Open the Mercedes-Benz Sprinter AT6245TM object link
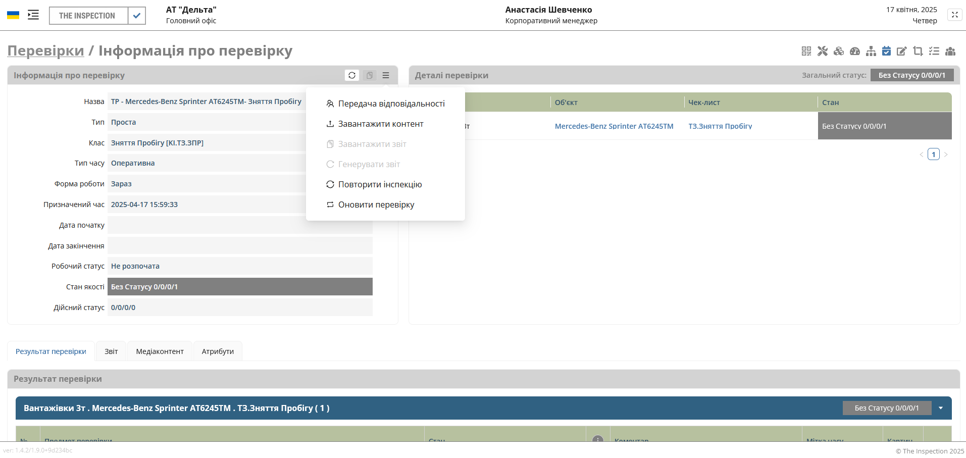Viewport: 966px width, 458px height. pyautogui.click(x=614, y=126)
